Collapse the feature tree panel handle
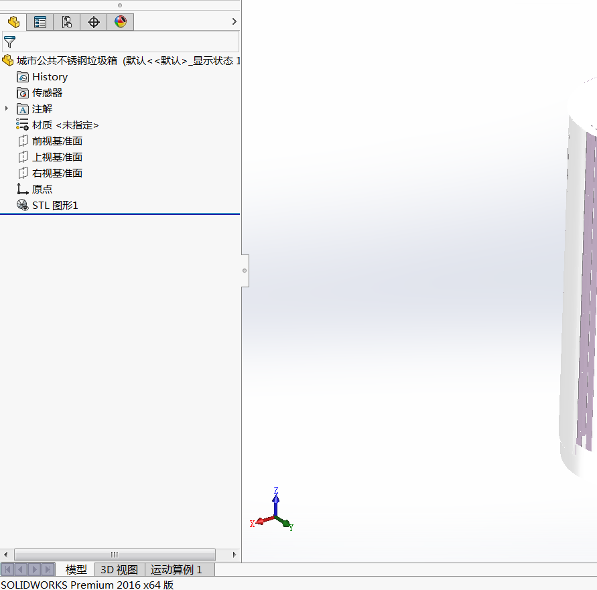Image resolution: width=597 pixels, height=590 pixels. point(245,271)
